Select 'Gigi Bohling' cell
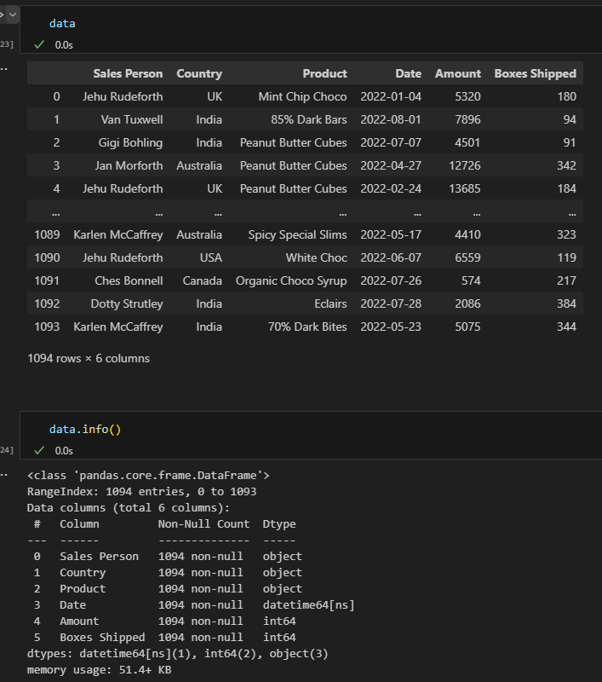 point(130,142)
